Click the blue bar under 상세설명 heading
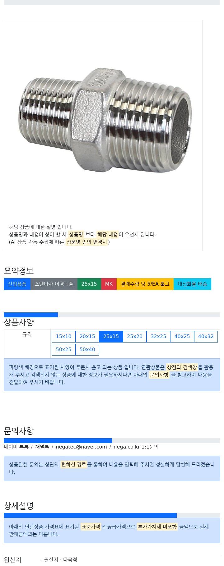 tap(90, 515)
